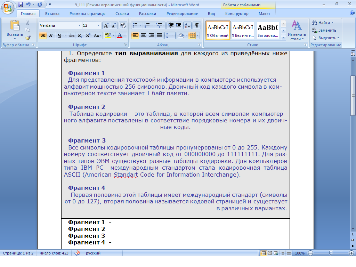
Task: Open the Макет table tab
Action: 264,14
